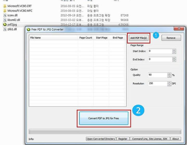Select Microsoft.VC90.CRT folder icon in Explorer
The height and width of the screenshot is (145, 187).
tap(5, 6)
